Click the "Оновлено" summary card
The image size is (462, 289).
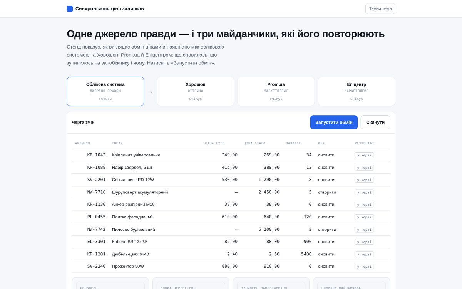pyautogui.click(x=110, y=284)
